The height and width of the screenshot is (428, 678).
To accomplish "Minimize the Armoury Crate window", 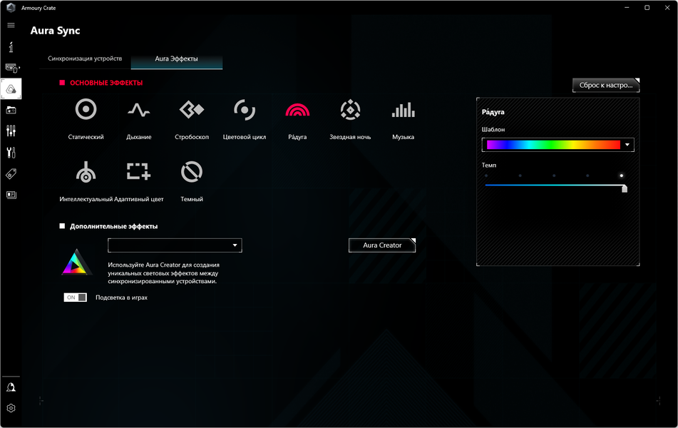I will pyautogui.click(x=627, y=8).
